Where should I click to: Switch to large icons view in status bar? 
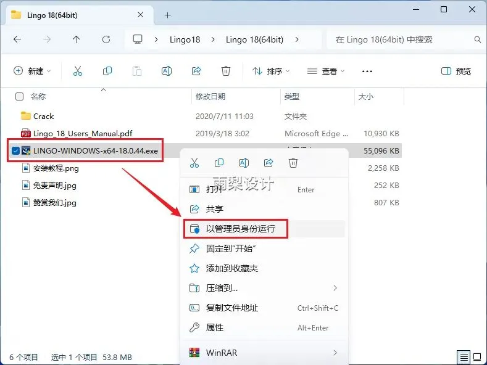coord(477,357)
